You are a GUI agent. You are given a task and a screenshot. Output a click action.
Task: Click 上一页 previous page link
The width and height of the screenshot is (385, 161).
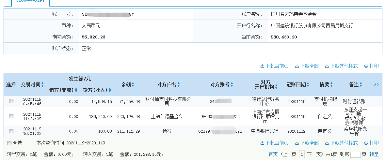tap(288, 154)
